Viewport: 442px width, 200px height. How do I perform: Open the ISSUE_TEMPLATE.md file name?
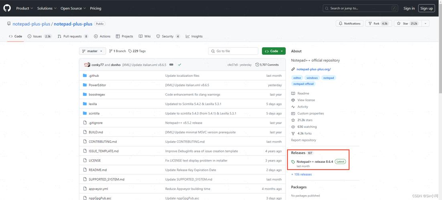[x=103, y=151]
